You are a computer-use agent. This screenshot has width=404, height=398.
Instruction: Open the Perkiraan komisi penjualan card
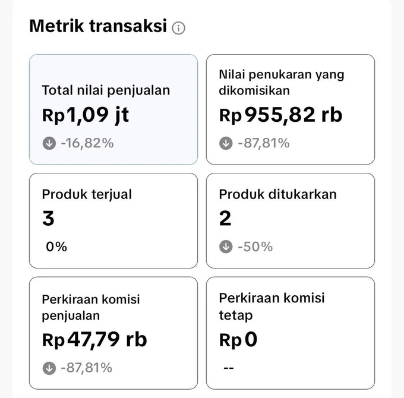click(113, 333)
